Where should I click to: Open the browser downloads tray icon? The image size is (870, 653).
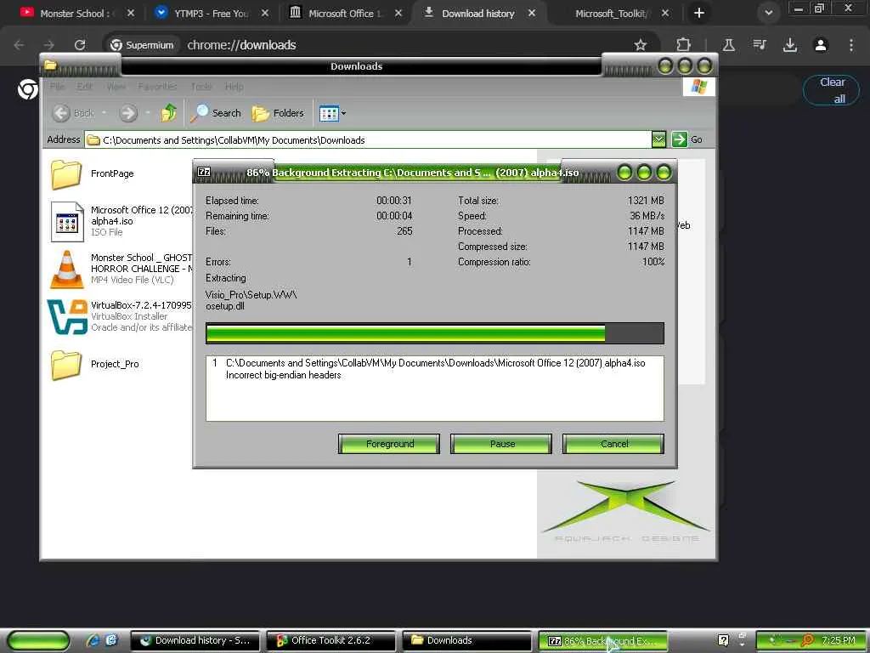[790, 45]
